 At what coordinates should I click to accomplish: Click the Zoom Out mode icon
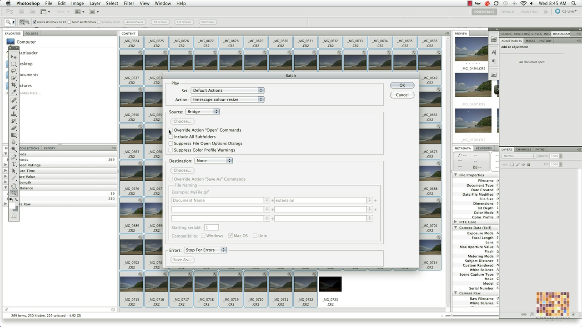tap(27, 22)
